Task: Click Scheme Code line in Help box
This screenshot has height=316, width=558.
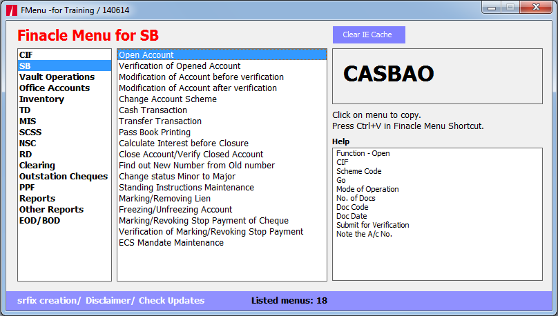Action: tap(358, 171)
